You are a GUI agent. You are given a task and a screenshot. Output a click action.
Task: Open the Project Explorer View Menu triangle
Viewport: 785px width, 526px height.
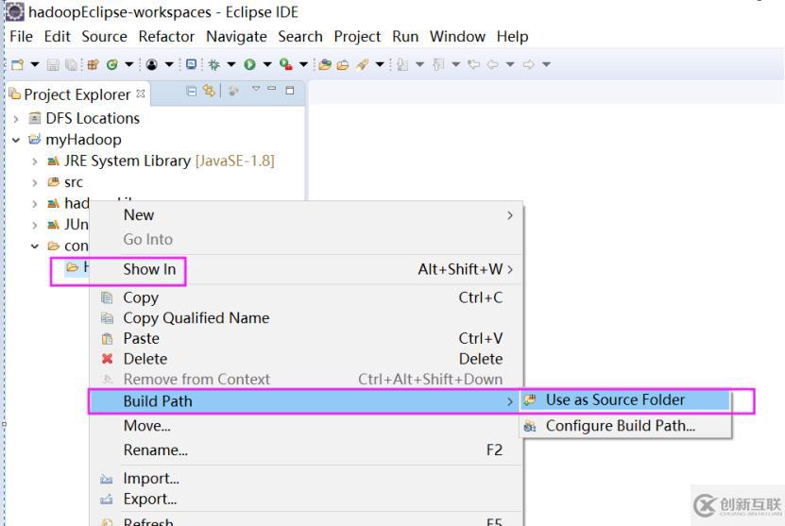tap(256, 89)
